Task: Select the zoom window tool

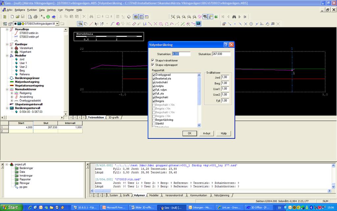Action: (80, 24)
